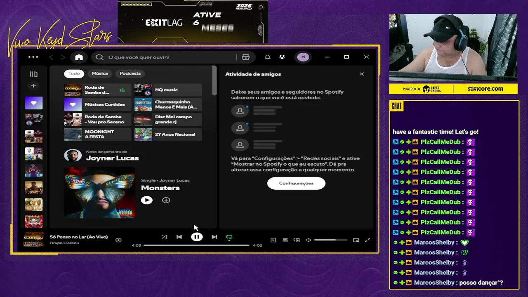Click the Configurações button
Viewport: 528px width, 297px height.
[296, 183]
